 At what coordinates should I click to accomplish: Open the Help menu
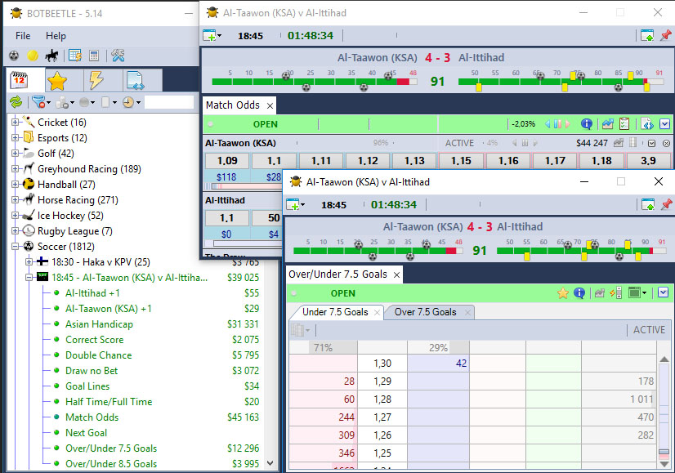pos(56,36)
